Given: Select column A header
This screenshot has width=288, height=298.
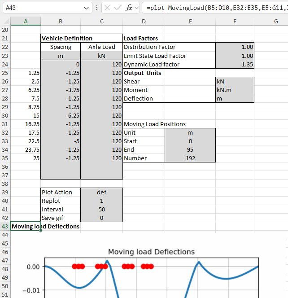Looking at the screenshot, I should coord(25,21).
